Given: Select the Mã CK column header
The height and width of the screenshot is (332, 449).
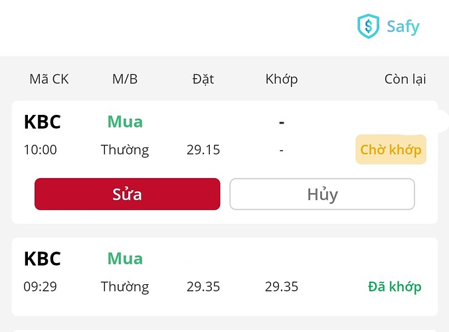Looking at the screenshot, I should [49, 79].
